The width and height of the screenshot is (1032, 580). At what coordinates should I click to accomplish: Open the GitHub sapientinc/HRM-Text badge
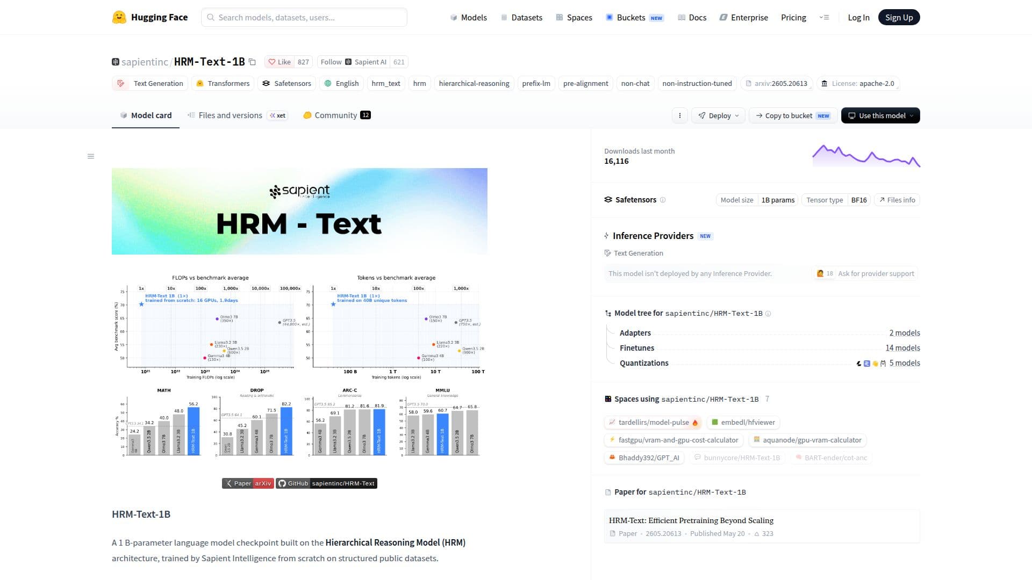coord(326,483)
